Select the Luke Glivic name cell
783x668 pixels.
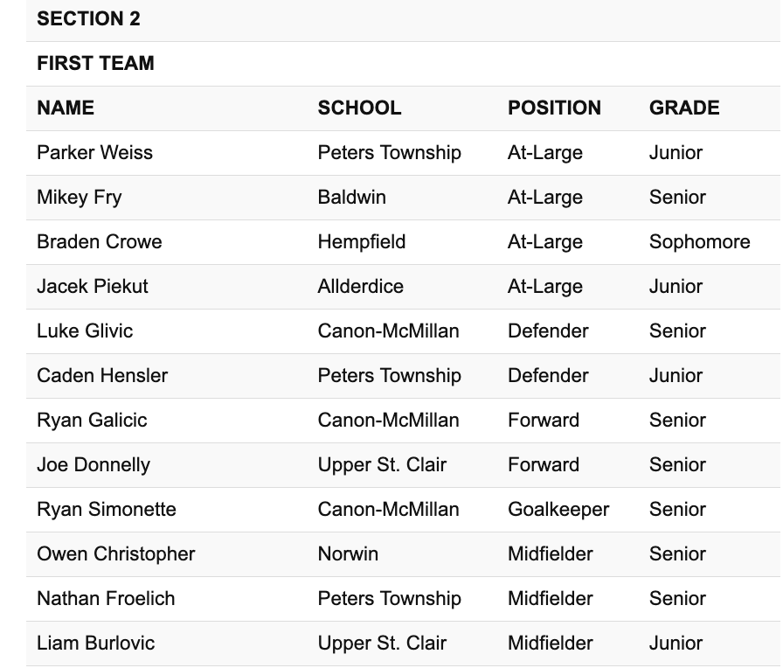(85, 331)
